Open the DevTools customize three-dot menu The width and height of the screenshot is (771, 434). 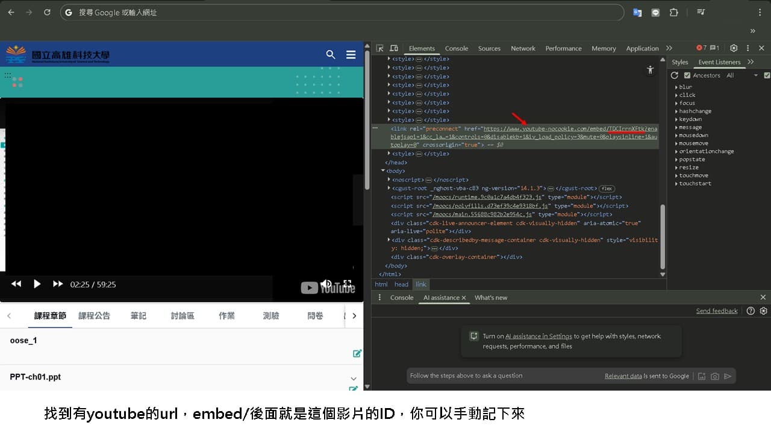click(748, 48)
